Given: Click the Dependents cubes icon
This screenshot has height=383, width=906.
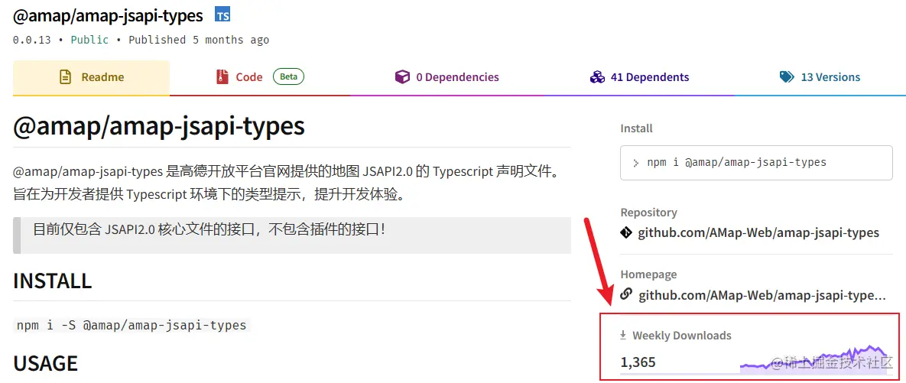Looking at the screenshot, I should (597, 77).
